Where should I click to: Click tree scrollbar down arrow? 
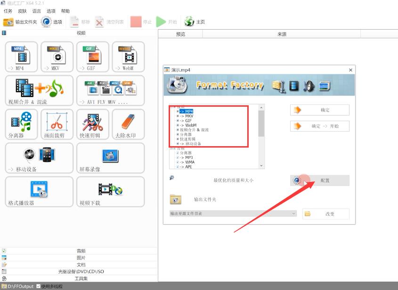coord(261,165)
